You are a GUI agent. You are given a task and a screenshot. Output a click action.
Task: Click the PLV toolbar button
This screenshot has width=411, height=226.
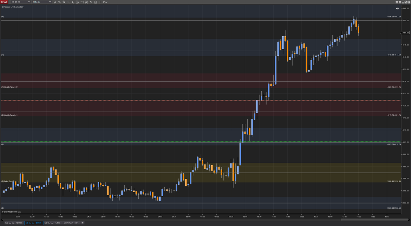(105, 2)
